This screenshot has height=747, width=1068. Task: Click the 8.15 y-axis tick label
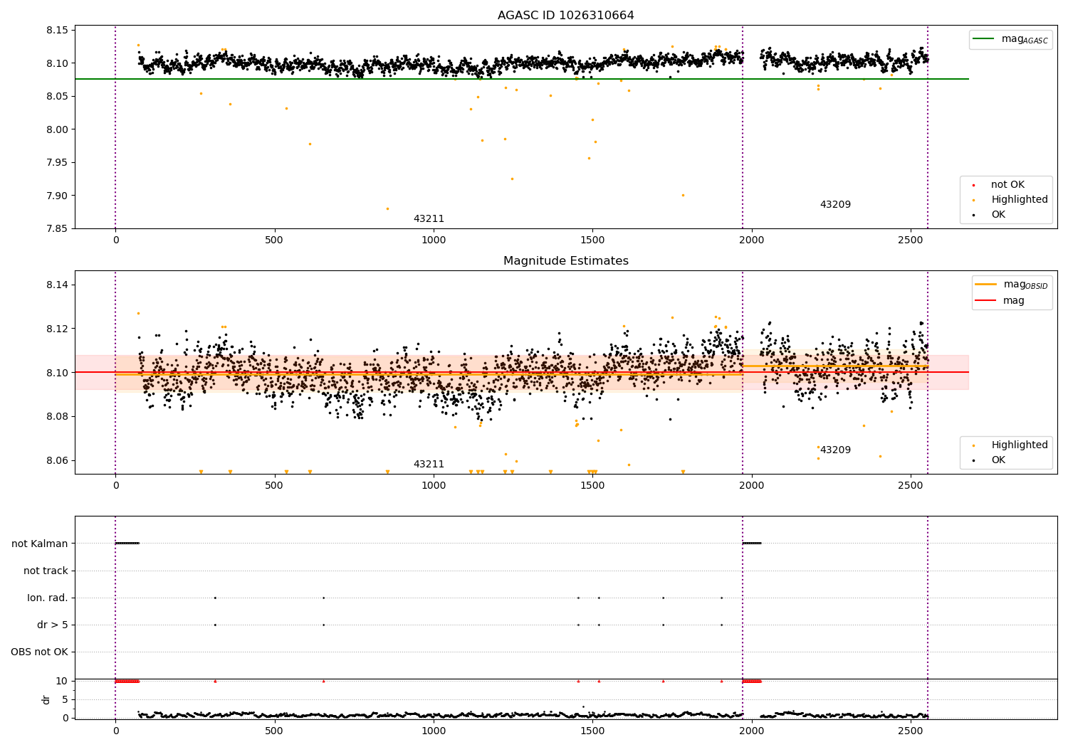pyautogui.click(x=58, y=31)
